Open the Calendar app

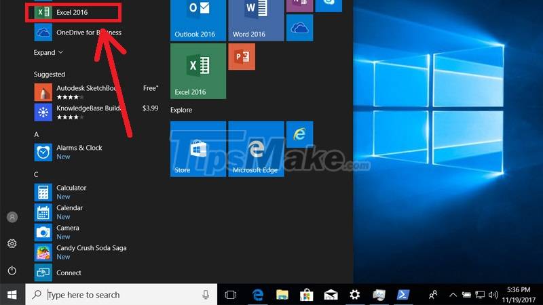tap(97, 212)
